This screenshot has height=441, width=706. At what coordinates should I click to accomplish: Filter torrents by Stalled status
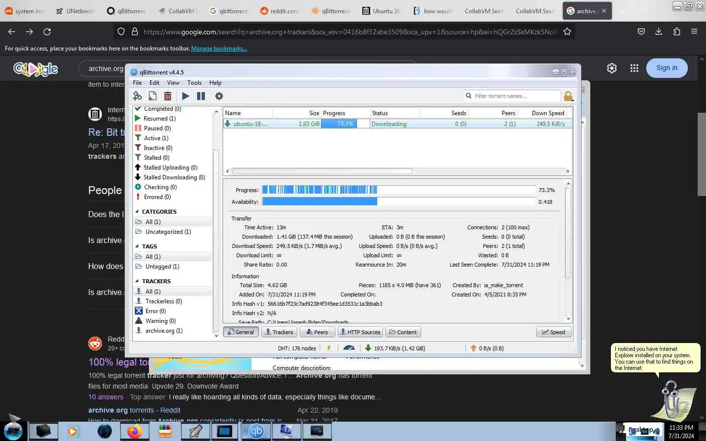(156, 158)
